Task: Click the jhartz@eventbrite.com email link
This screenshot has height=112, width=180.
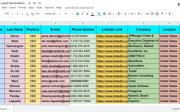Action: pos(56,51)
